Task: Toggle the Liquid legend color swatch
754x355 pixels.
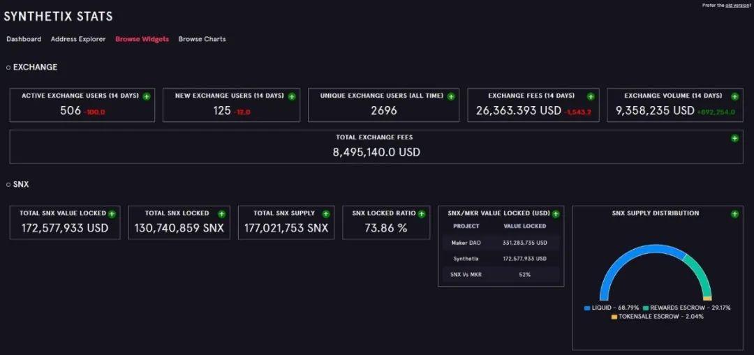Action: [x=586, y=308]
